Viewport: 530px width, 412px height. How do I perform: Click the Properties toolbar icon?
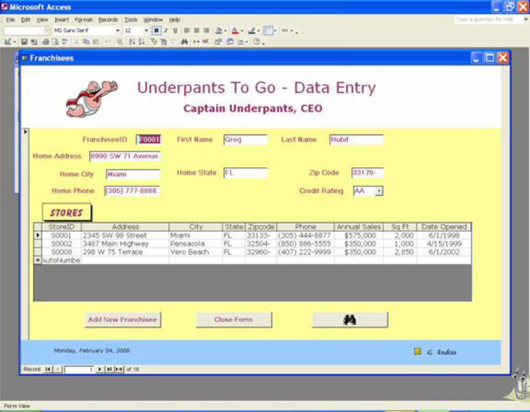click(x=218, y=42)
